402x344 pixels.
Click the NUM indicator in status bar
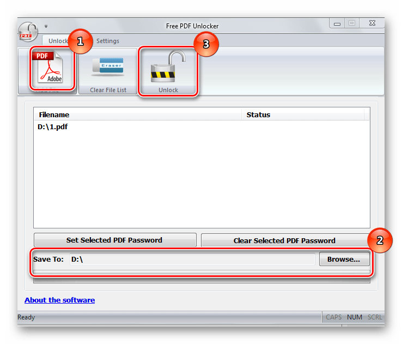click(x=355, y=317)
